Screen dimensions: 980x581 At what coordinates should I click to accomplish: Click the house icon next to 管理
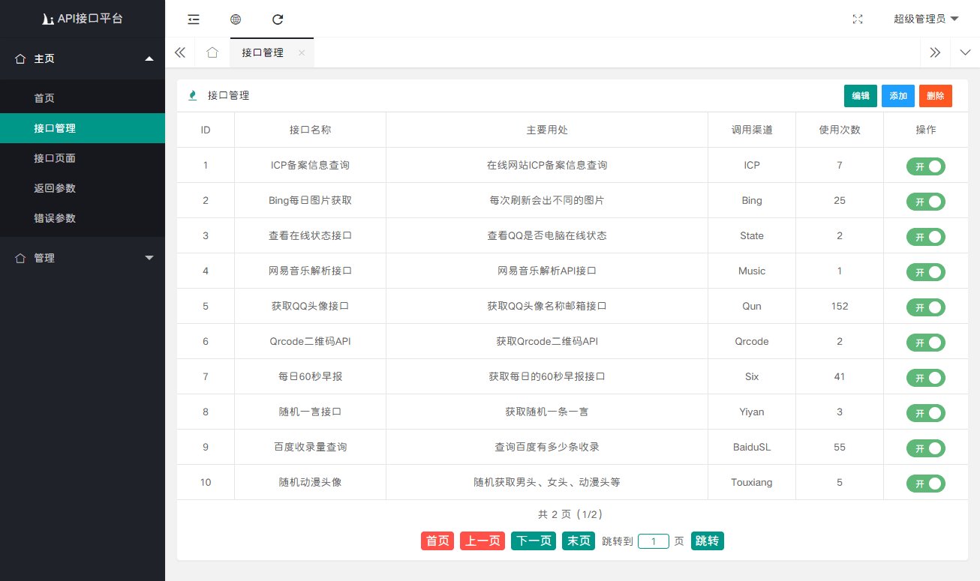click(x=20, y=258)
